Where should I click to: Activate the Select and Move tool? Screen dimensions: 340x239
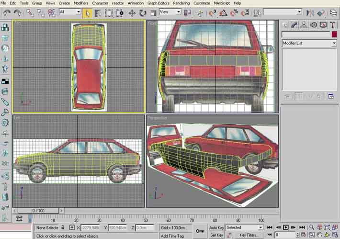pyautogui.click(x=131, y=12)
